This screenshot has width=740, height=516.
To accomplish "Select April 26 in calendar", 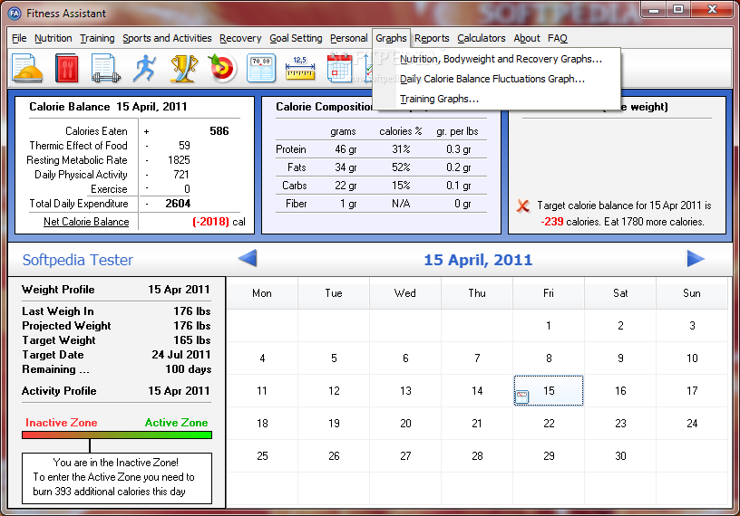I will point(334,455).
